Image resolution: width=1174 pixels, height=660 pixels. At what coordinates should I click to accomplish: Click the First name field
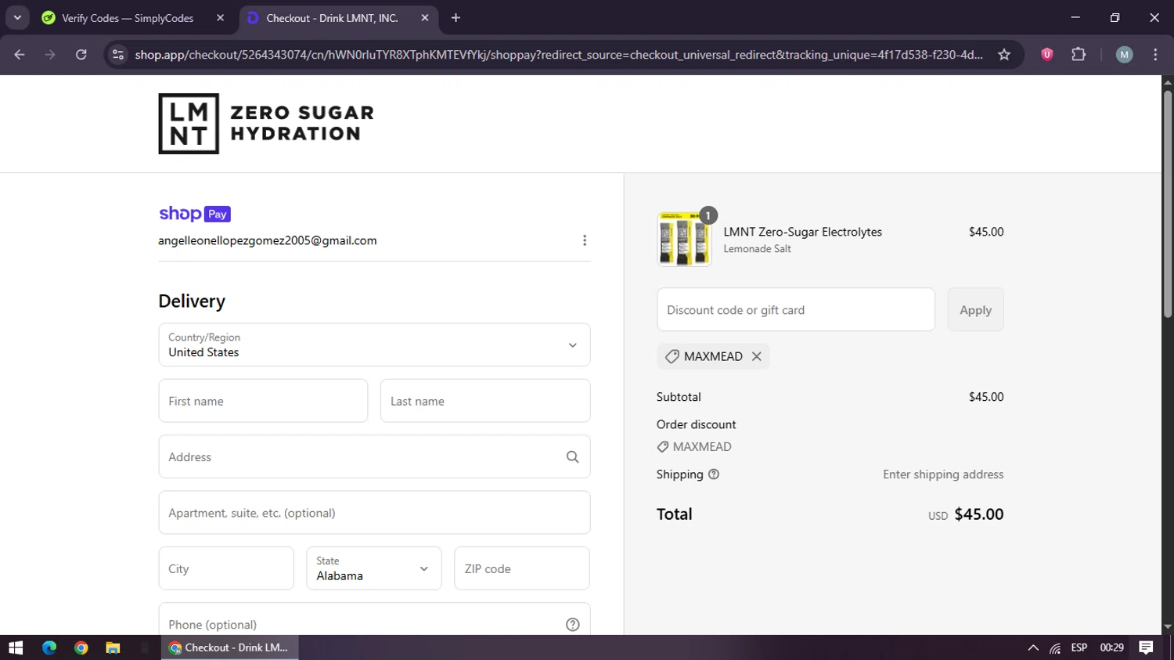click(x=263, y=401)
